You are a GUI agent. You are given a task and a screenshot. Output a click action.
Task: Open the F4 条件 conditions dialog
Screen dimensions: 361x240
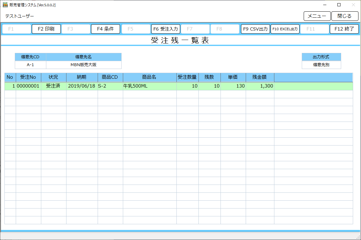click(106, 29)
